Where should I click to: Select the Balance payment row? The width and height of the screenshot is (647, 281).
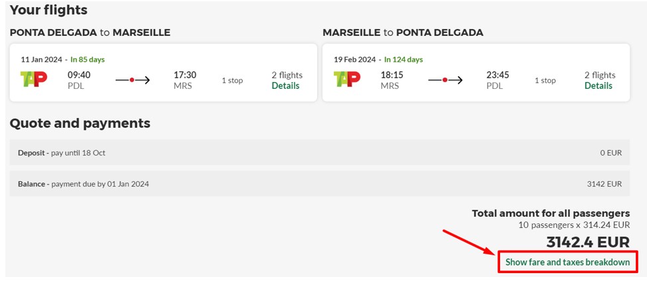tap(320, 184)
